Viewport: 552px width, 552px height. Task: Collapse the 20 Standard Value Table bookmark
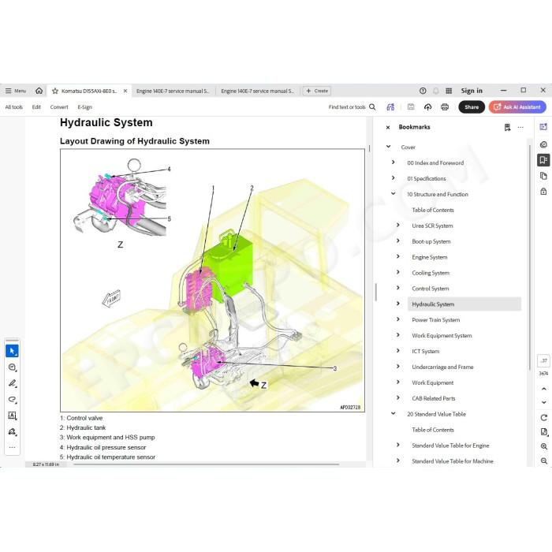point(393,414)
